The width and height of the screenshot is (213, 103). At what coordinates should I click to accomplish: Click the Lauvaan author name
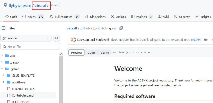point(83,40)
